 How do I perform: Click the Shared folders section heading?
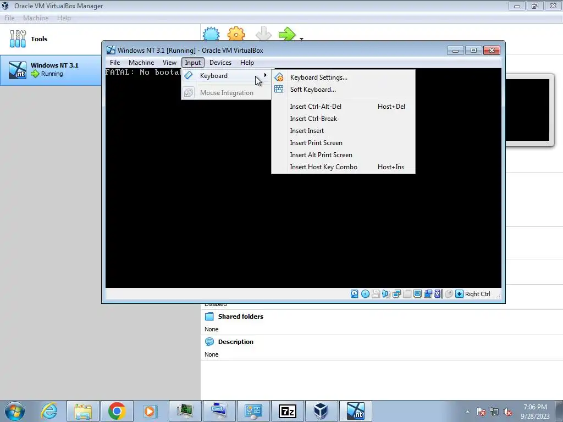point(241,316)
